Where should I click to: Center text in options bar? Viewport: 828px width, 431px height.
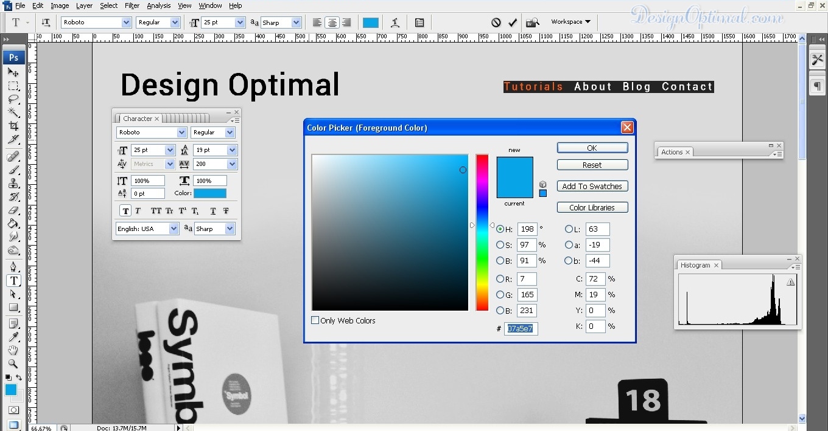[332, 22]
